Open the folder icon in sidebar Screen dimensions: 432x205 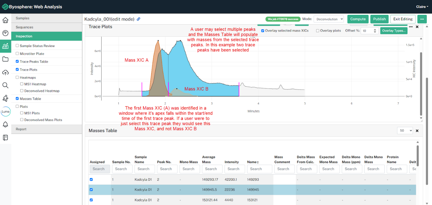click(x=5, y=59)
